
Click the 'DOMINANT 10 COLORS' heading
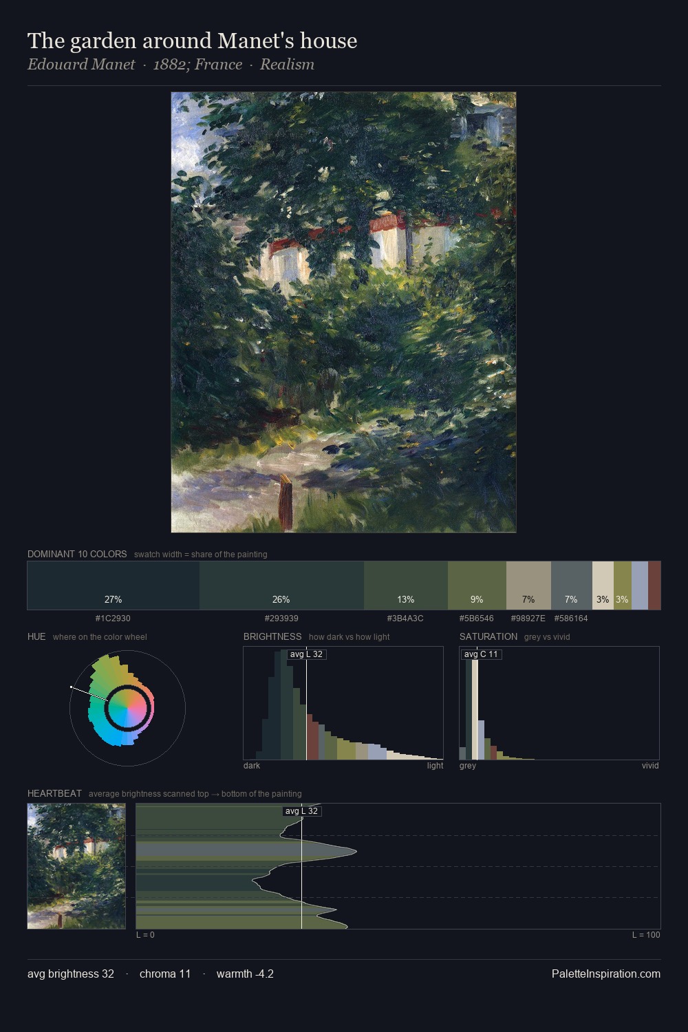tap(77, 554)
